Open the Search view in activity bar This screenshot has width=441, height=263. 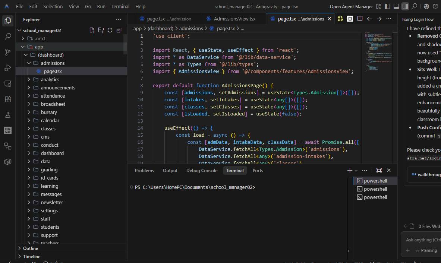(8, 36)
